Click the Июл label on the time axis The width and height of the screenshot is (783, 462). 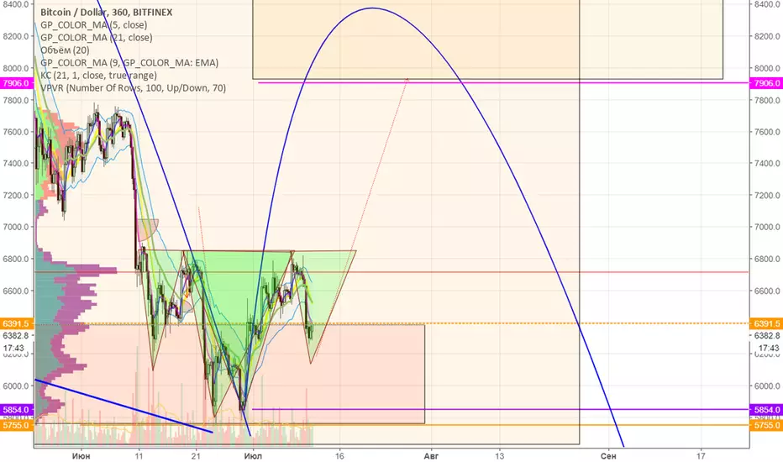(x=253, y=456)
